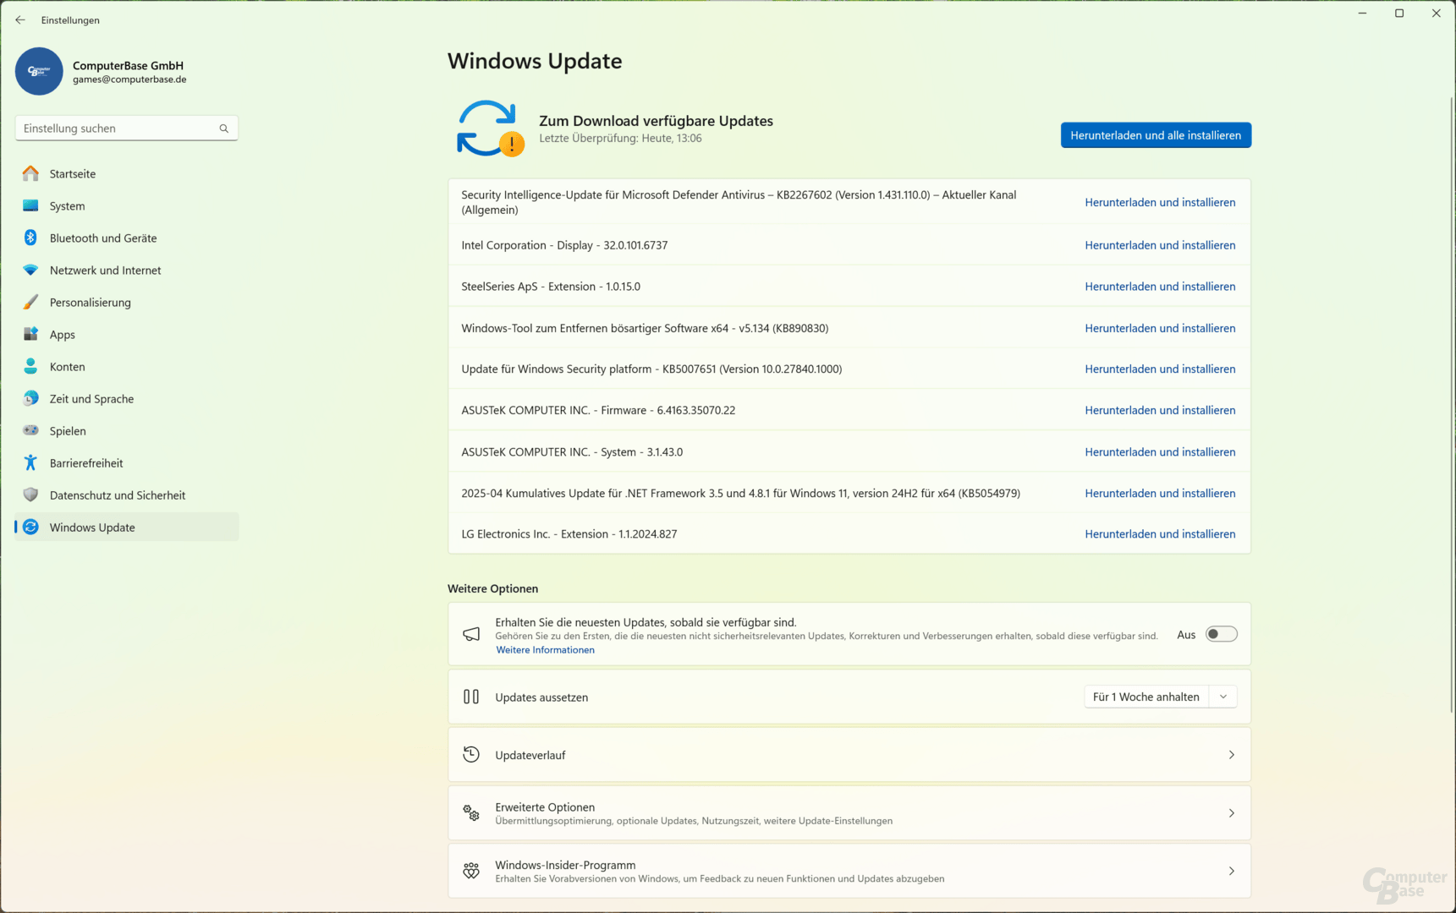Open Personalisierung settings

point(127,302)
